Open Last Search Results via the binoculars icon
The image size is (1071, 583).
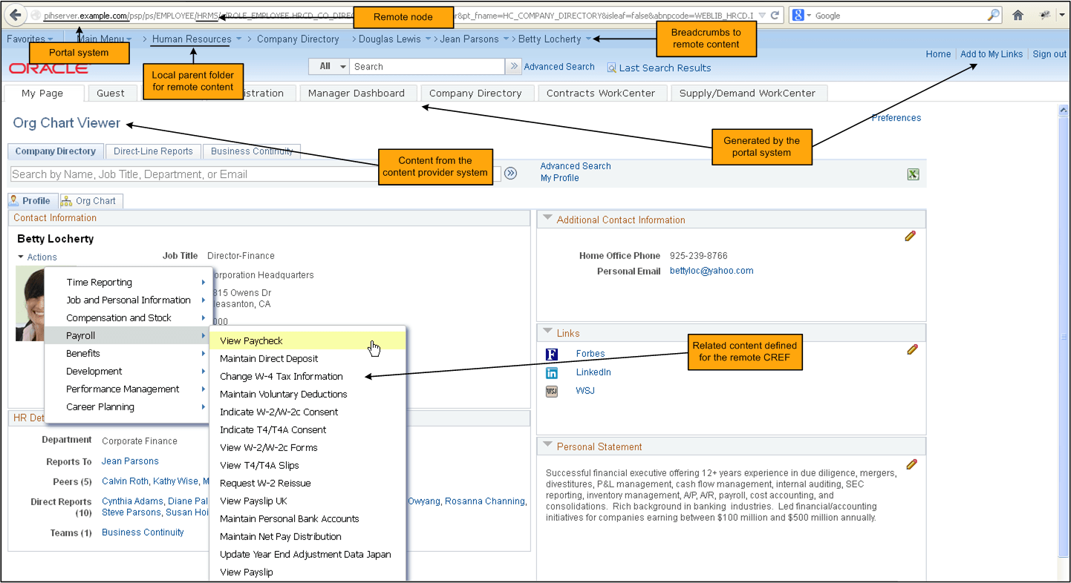pos(612,67)
